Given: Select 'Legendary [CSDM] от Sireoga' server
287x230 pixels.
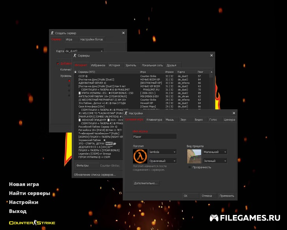Looking at the screenshot, I should coord(99,154).
